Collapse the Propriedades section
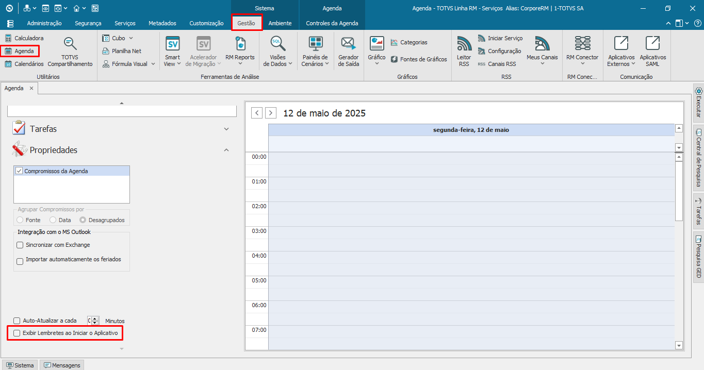 226,150
